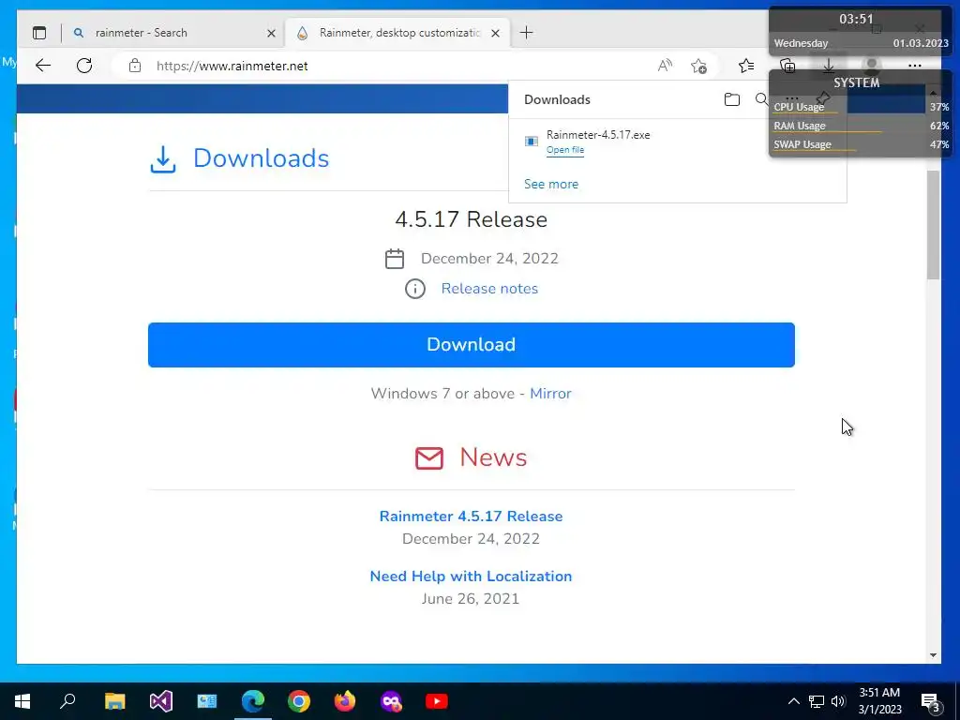
Task: Open volume control tray icon
Action: [x=838, y=701]
